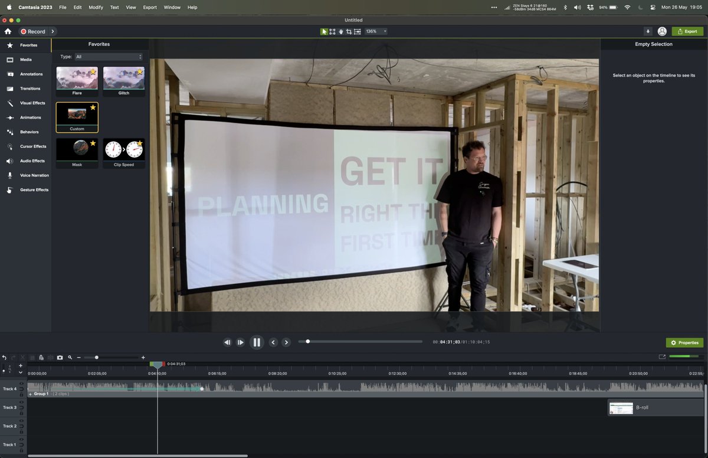Expand the Record menu chevron

click(53, 31)
